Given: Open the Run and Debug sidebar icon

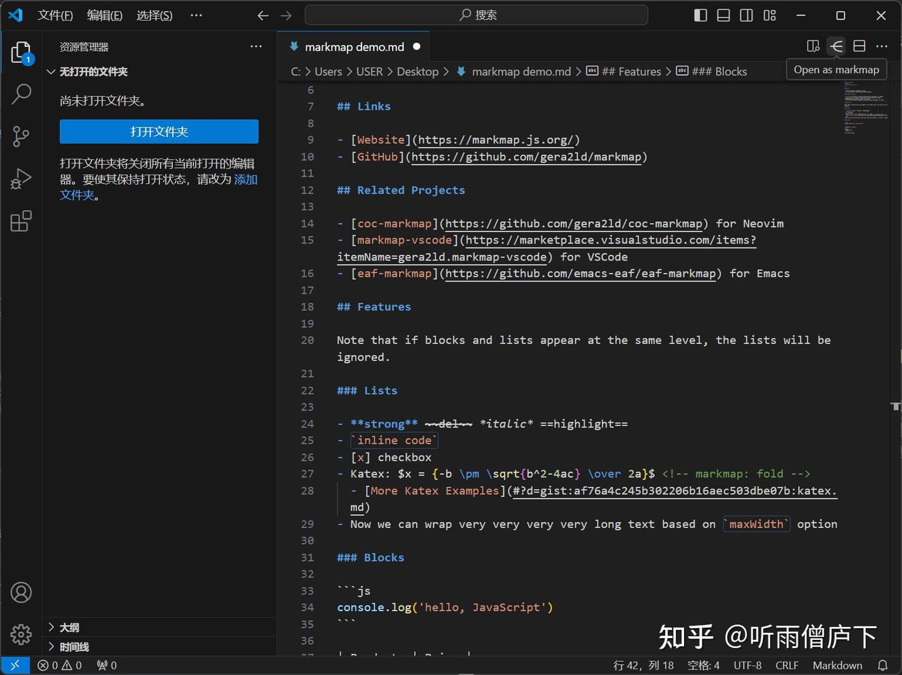Looking at the screenshot, I should (21, 179).
